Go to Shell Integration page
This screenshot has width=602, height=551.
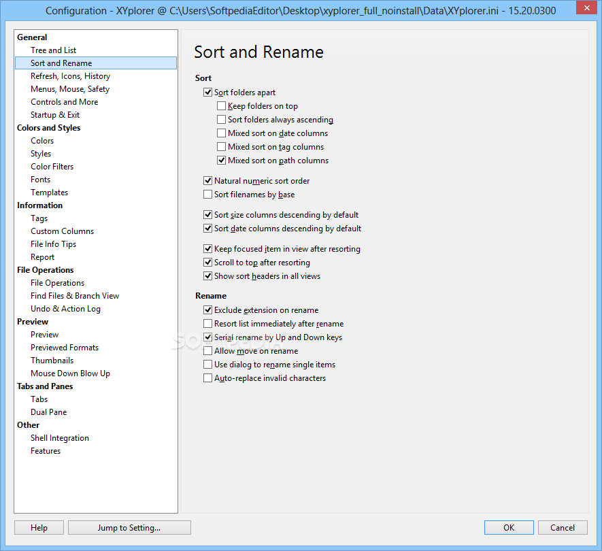point(59,438)
